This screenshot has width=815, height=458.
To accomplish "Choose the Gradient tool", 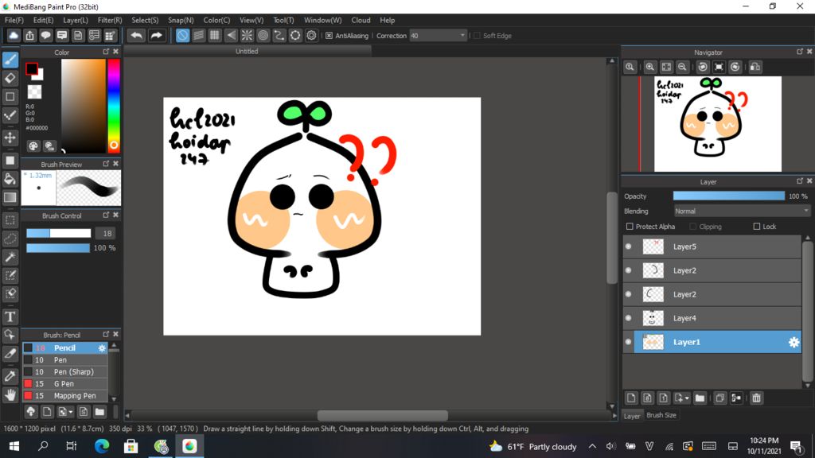I will click(10, 197).
